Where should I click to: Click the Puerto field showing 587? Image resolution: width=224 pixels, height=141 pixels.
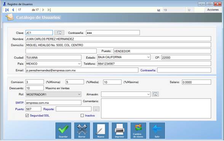coord(34,109)
